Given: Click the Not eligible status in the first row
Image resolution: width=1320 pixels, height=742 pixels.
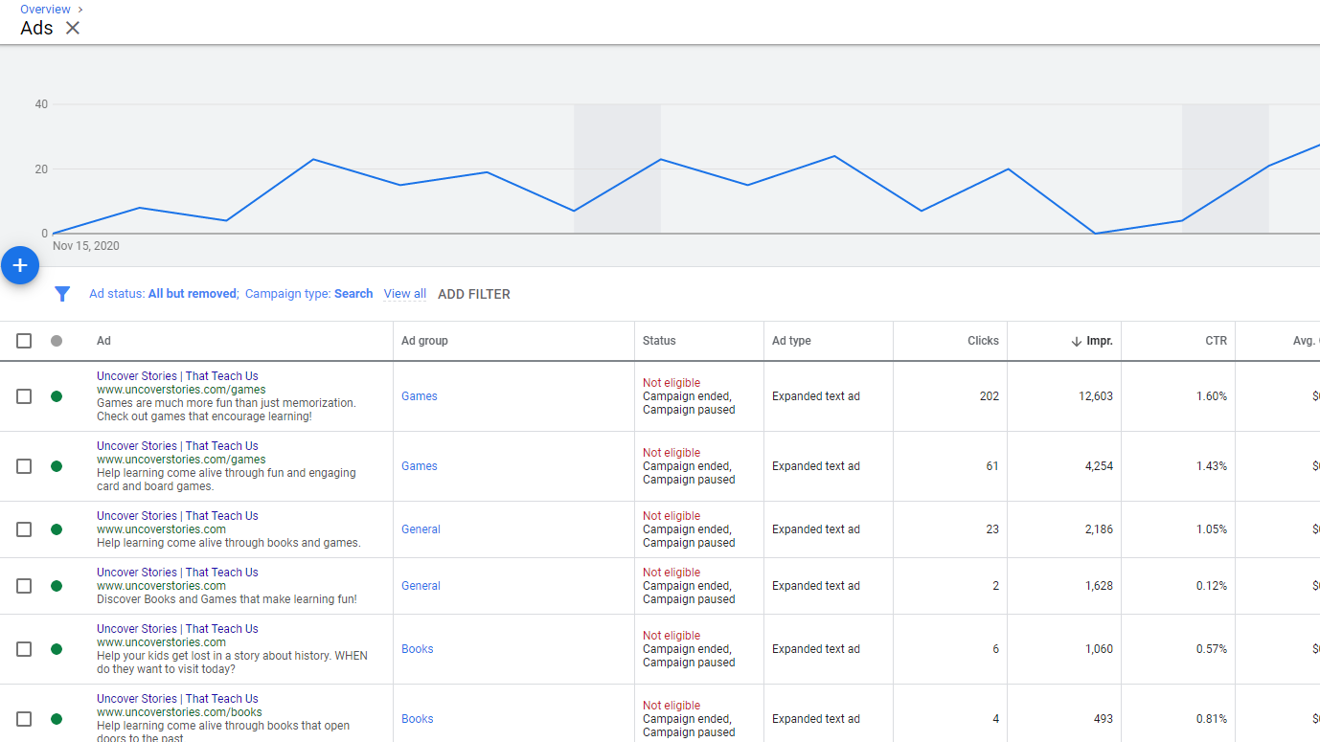Looking at the screenshot, I should [x=671, y=383].
